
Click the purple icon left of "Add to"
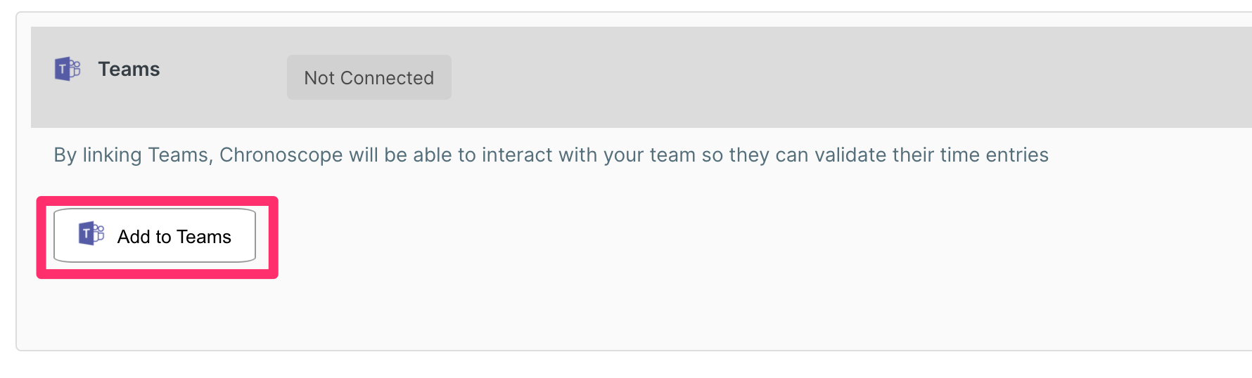[x=91, y=233]
